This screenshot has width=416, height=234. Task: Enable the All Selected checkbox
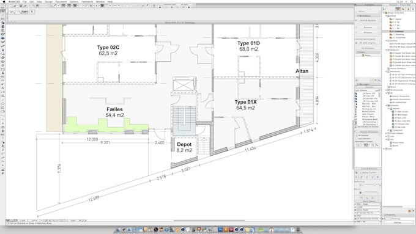pos(357,136)
